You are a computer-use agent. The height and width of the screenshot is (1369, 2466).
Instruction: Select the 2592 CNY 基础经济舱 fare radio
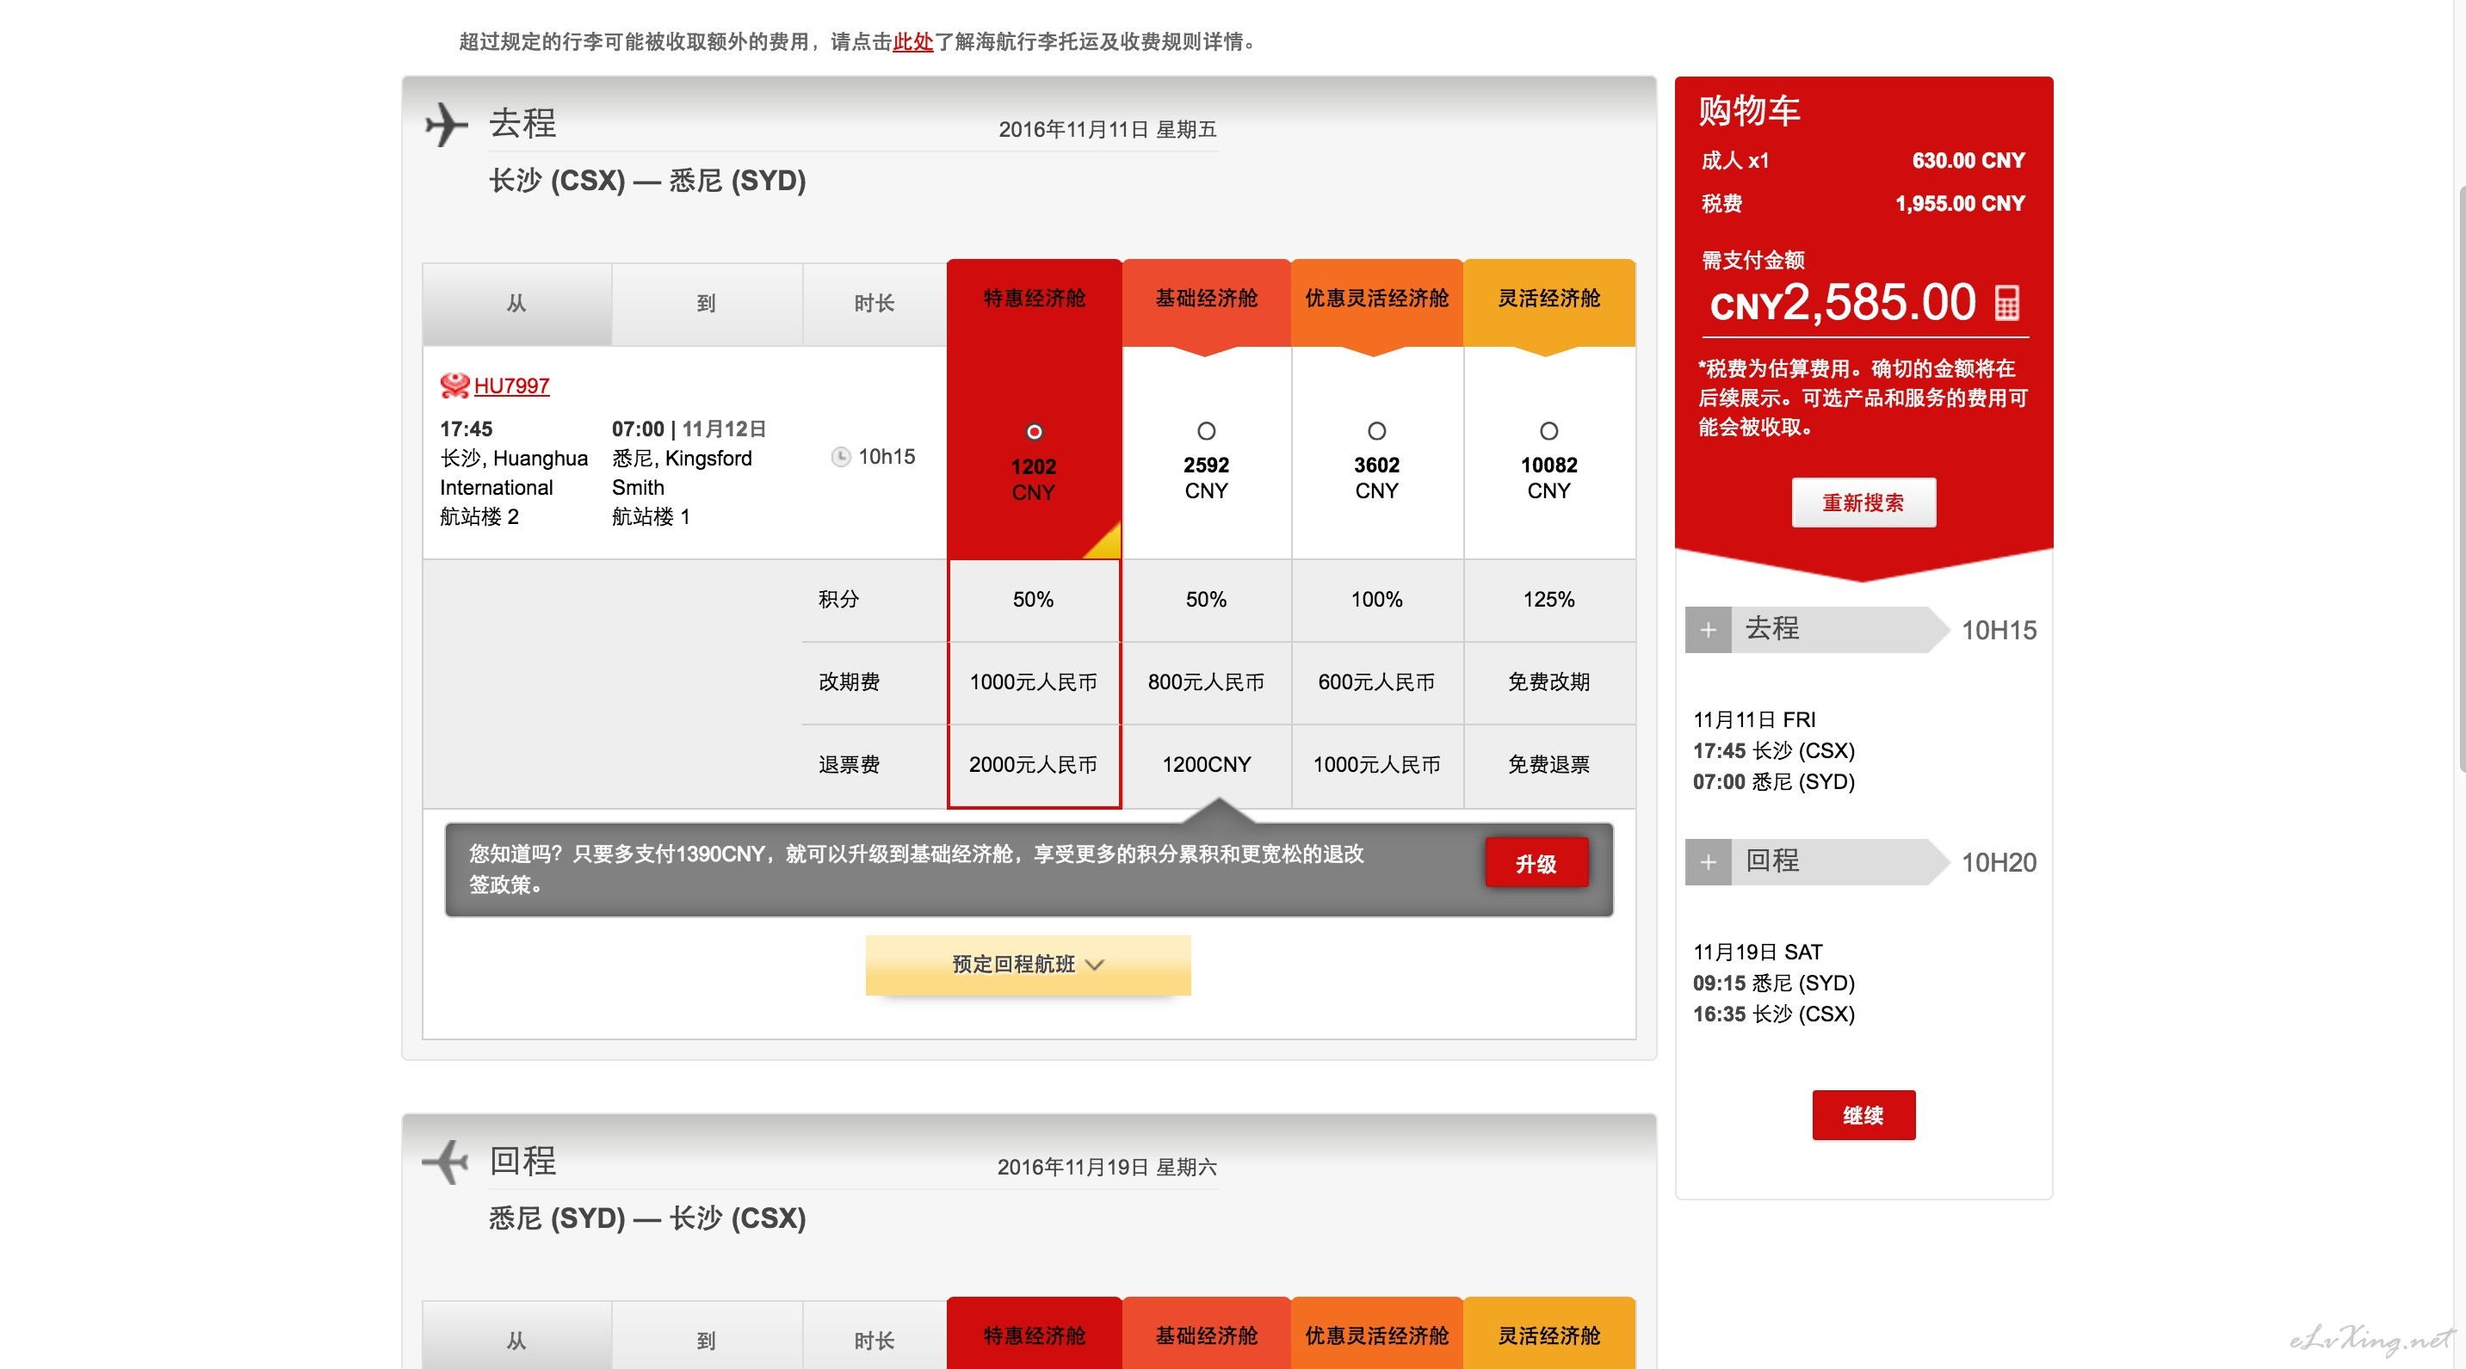(x=1206, y=431)
